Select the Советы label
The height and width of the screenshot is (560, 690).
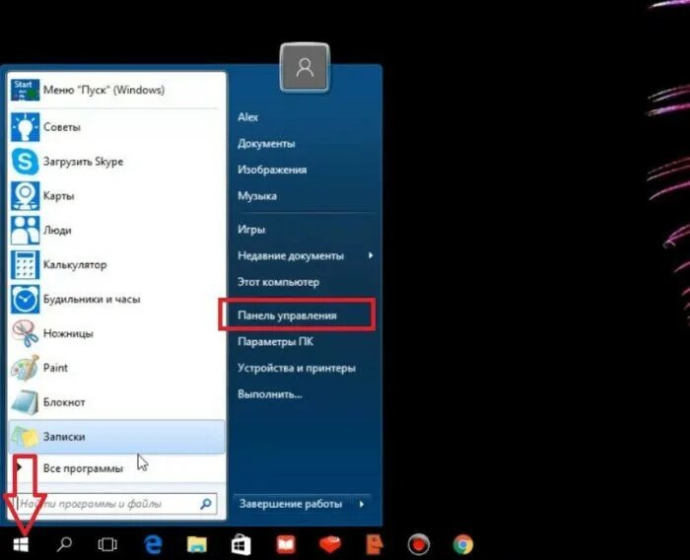coord(61,127)
